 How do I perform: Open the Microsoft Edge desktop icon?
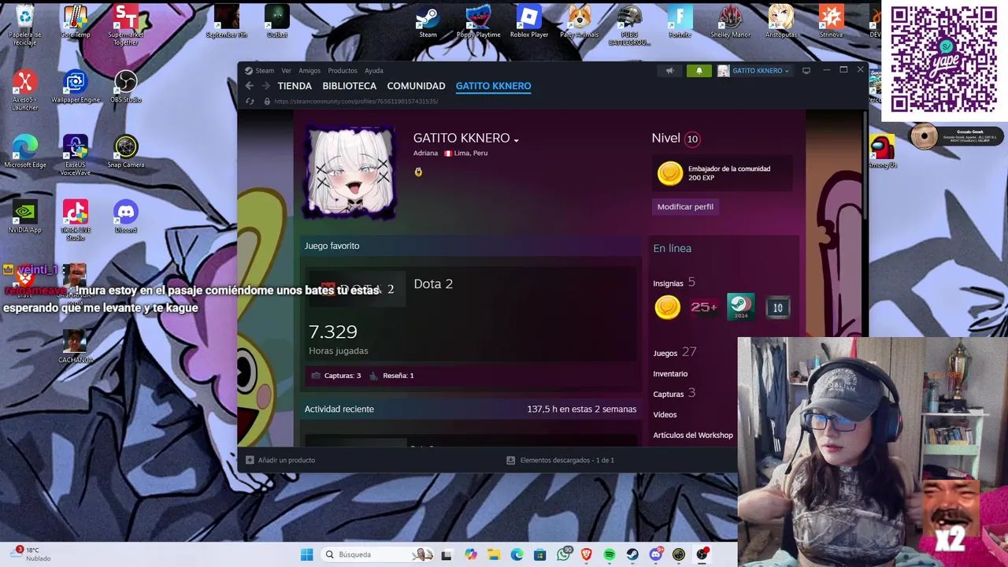[x=25, y=152]
